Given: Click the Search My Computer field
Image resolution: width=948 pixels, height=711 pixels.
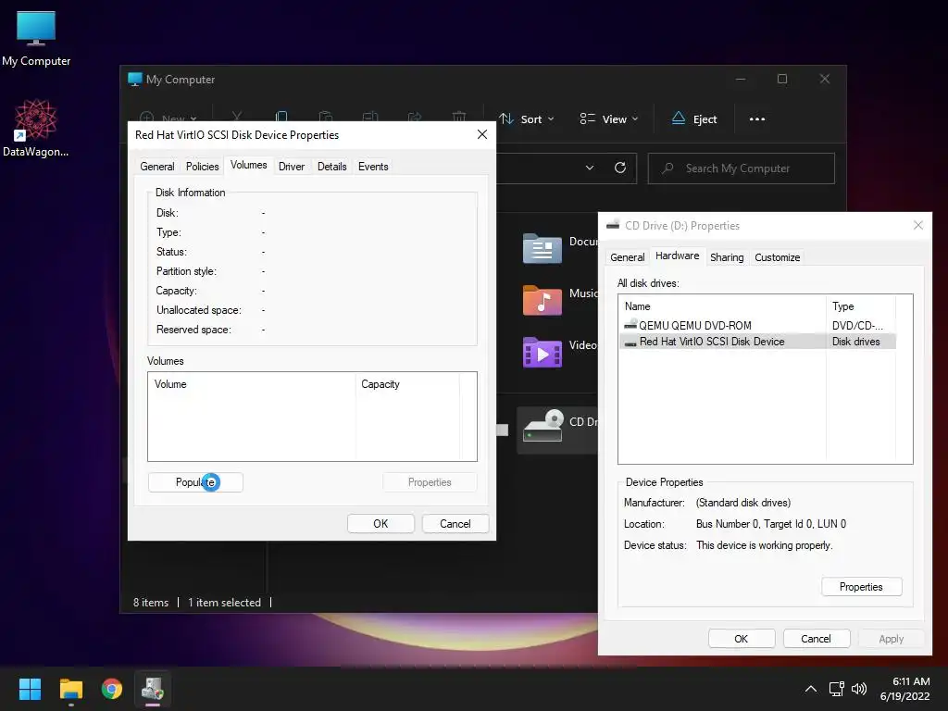Looking at the screenshot, I should (742, 168).
